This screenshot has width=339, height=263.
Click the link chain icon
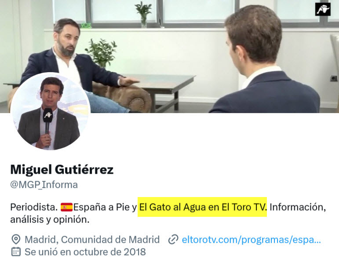(173, 239)
